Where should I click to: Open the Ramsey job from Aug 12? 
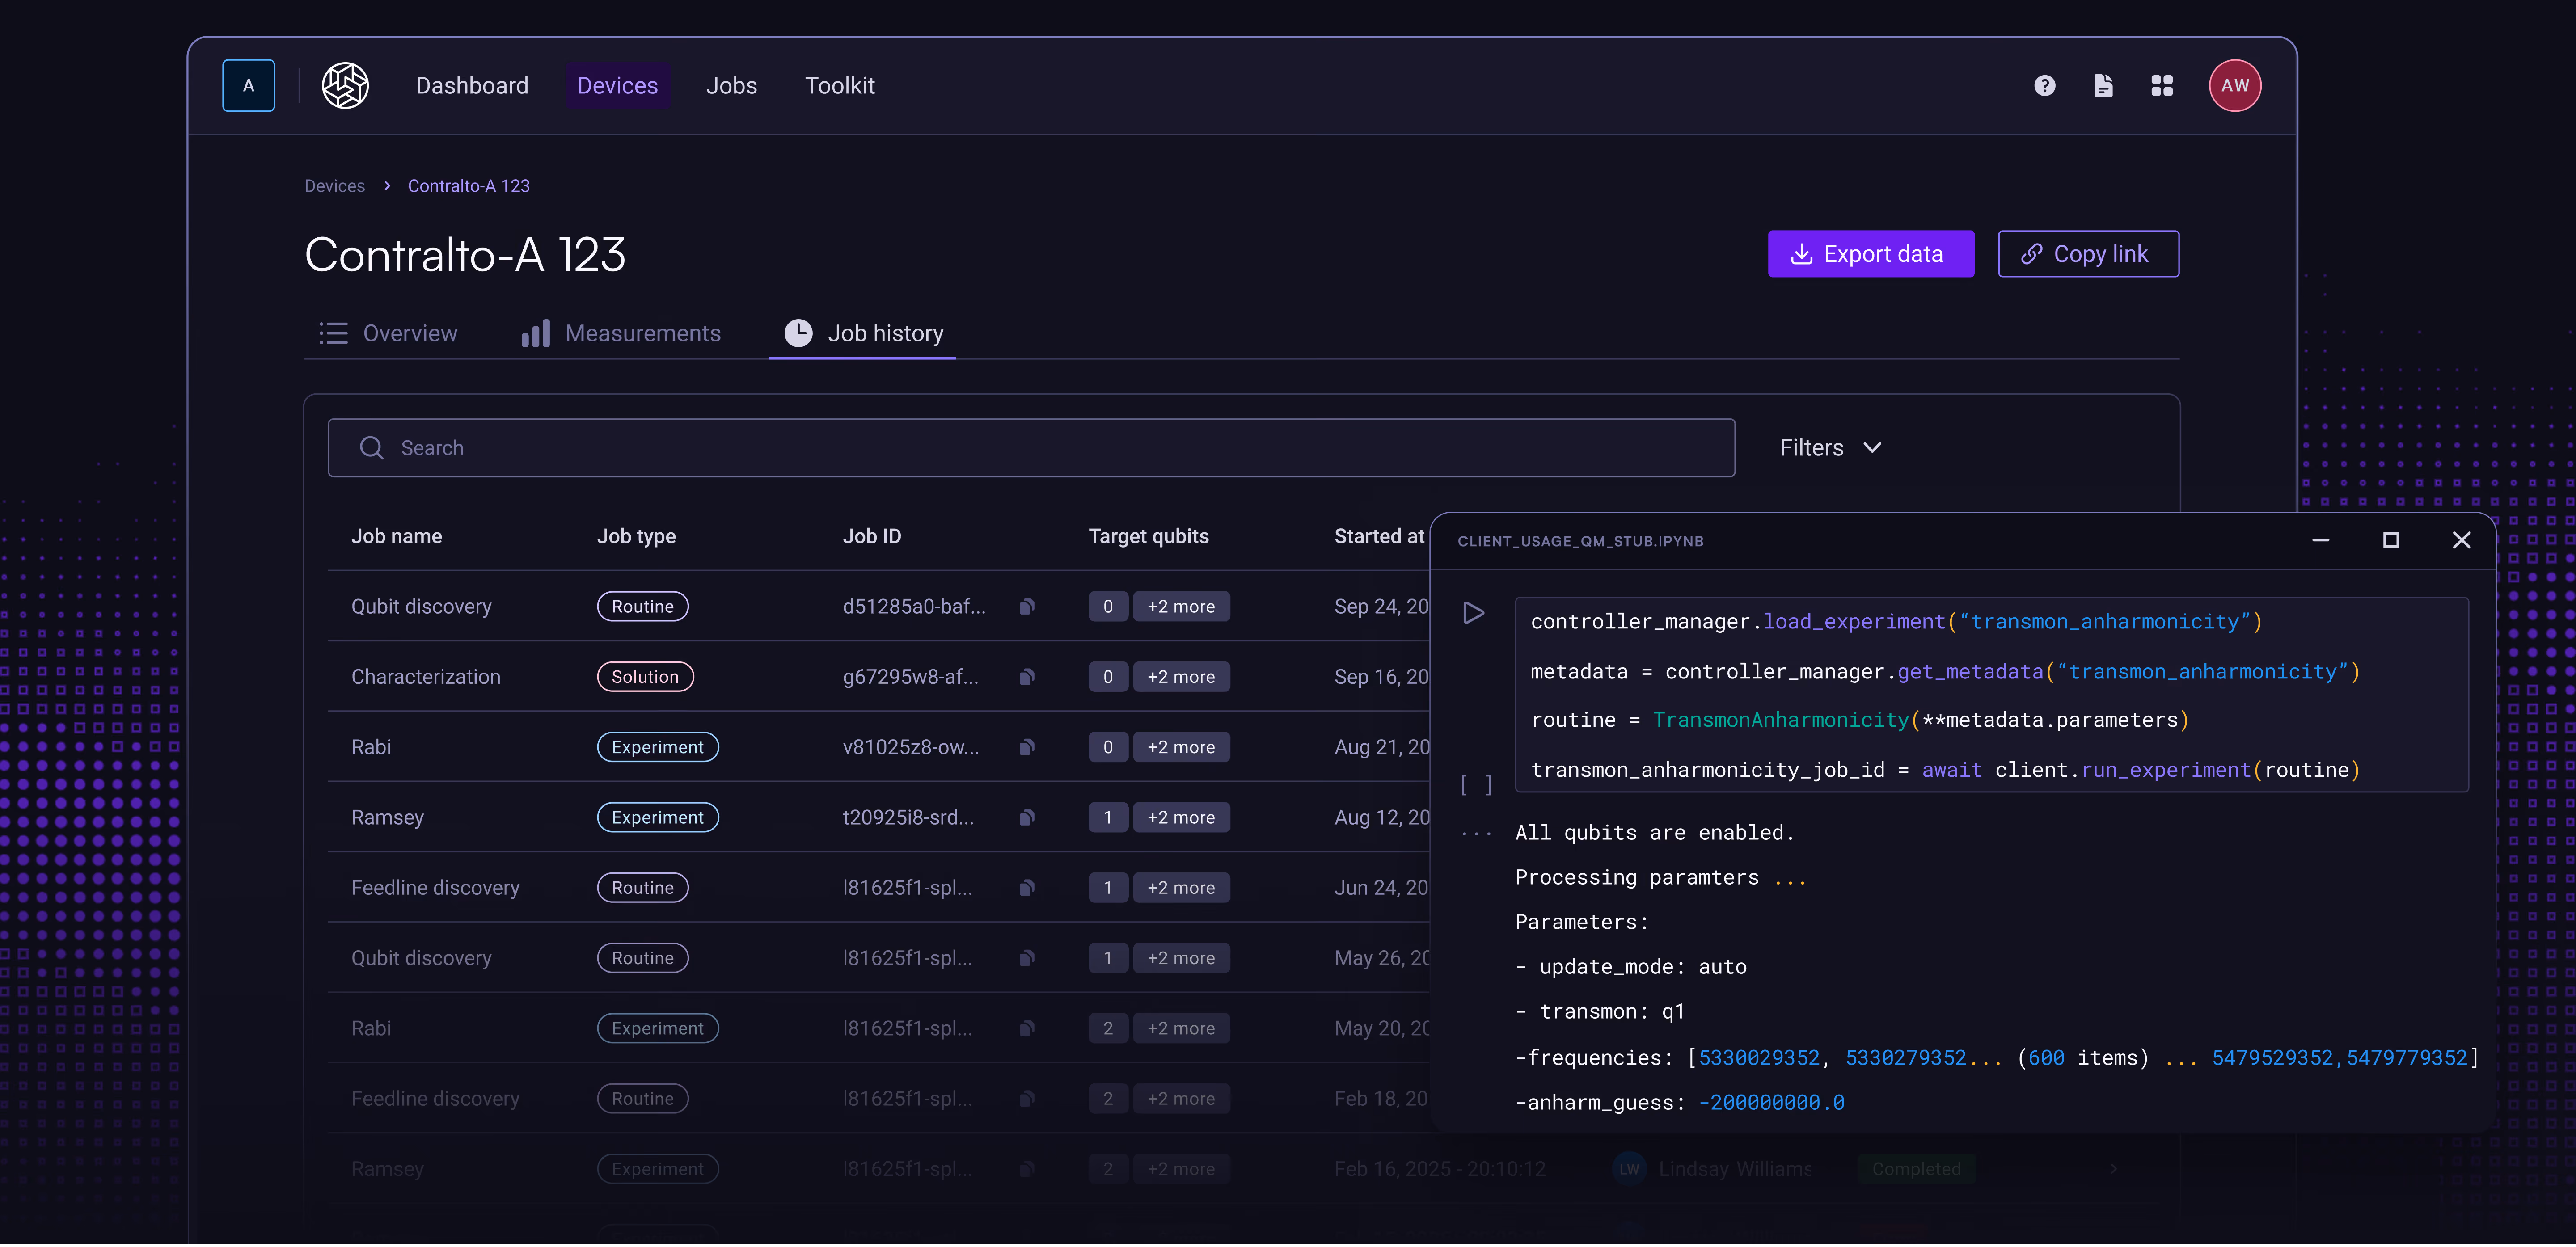(x=880, y=818)
